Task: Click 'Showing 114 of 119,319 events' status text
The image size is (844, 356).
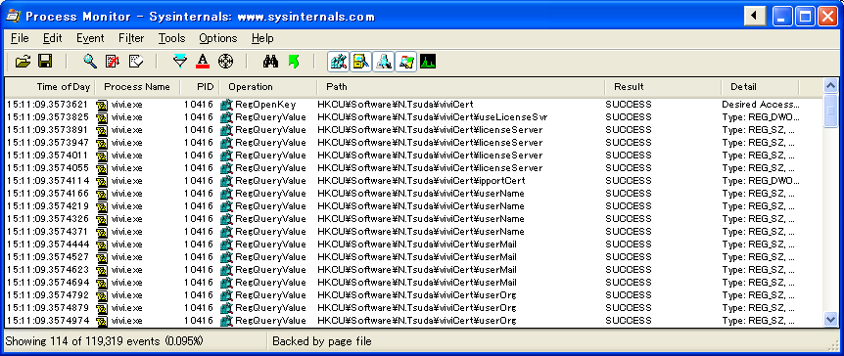Action: (x=105, y=341)
